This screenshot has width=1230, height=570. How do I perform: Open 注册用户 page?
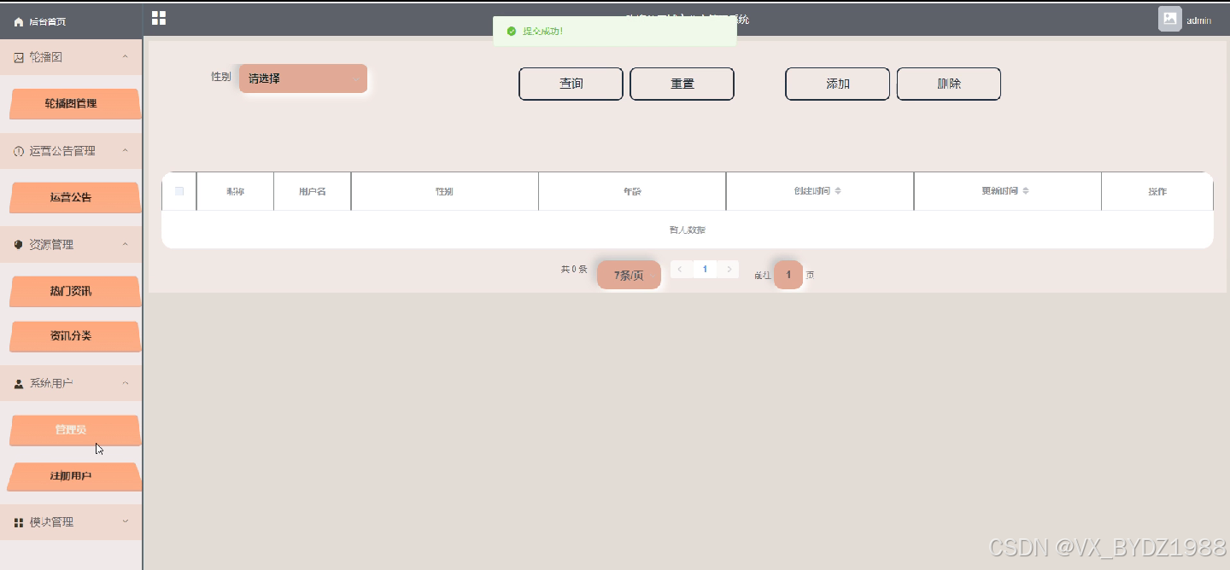click(x=75, y=476)
